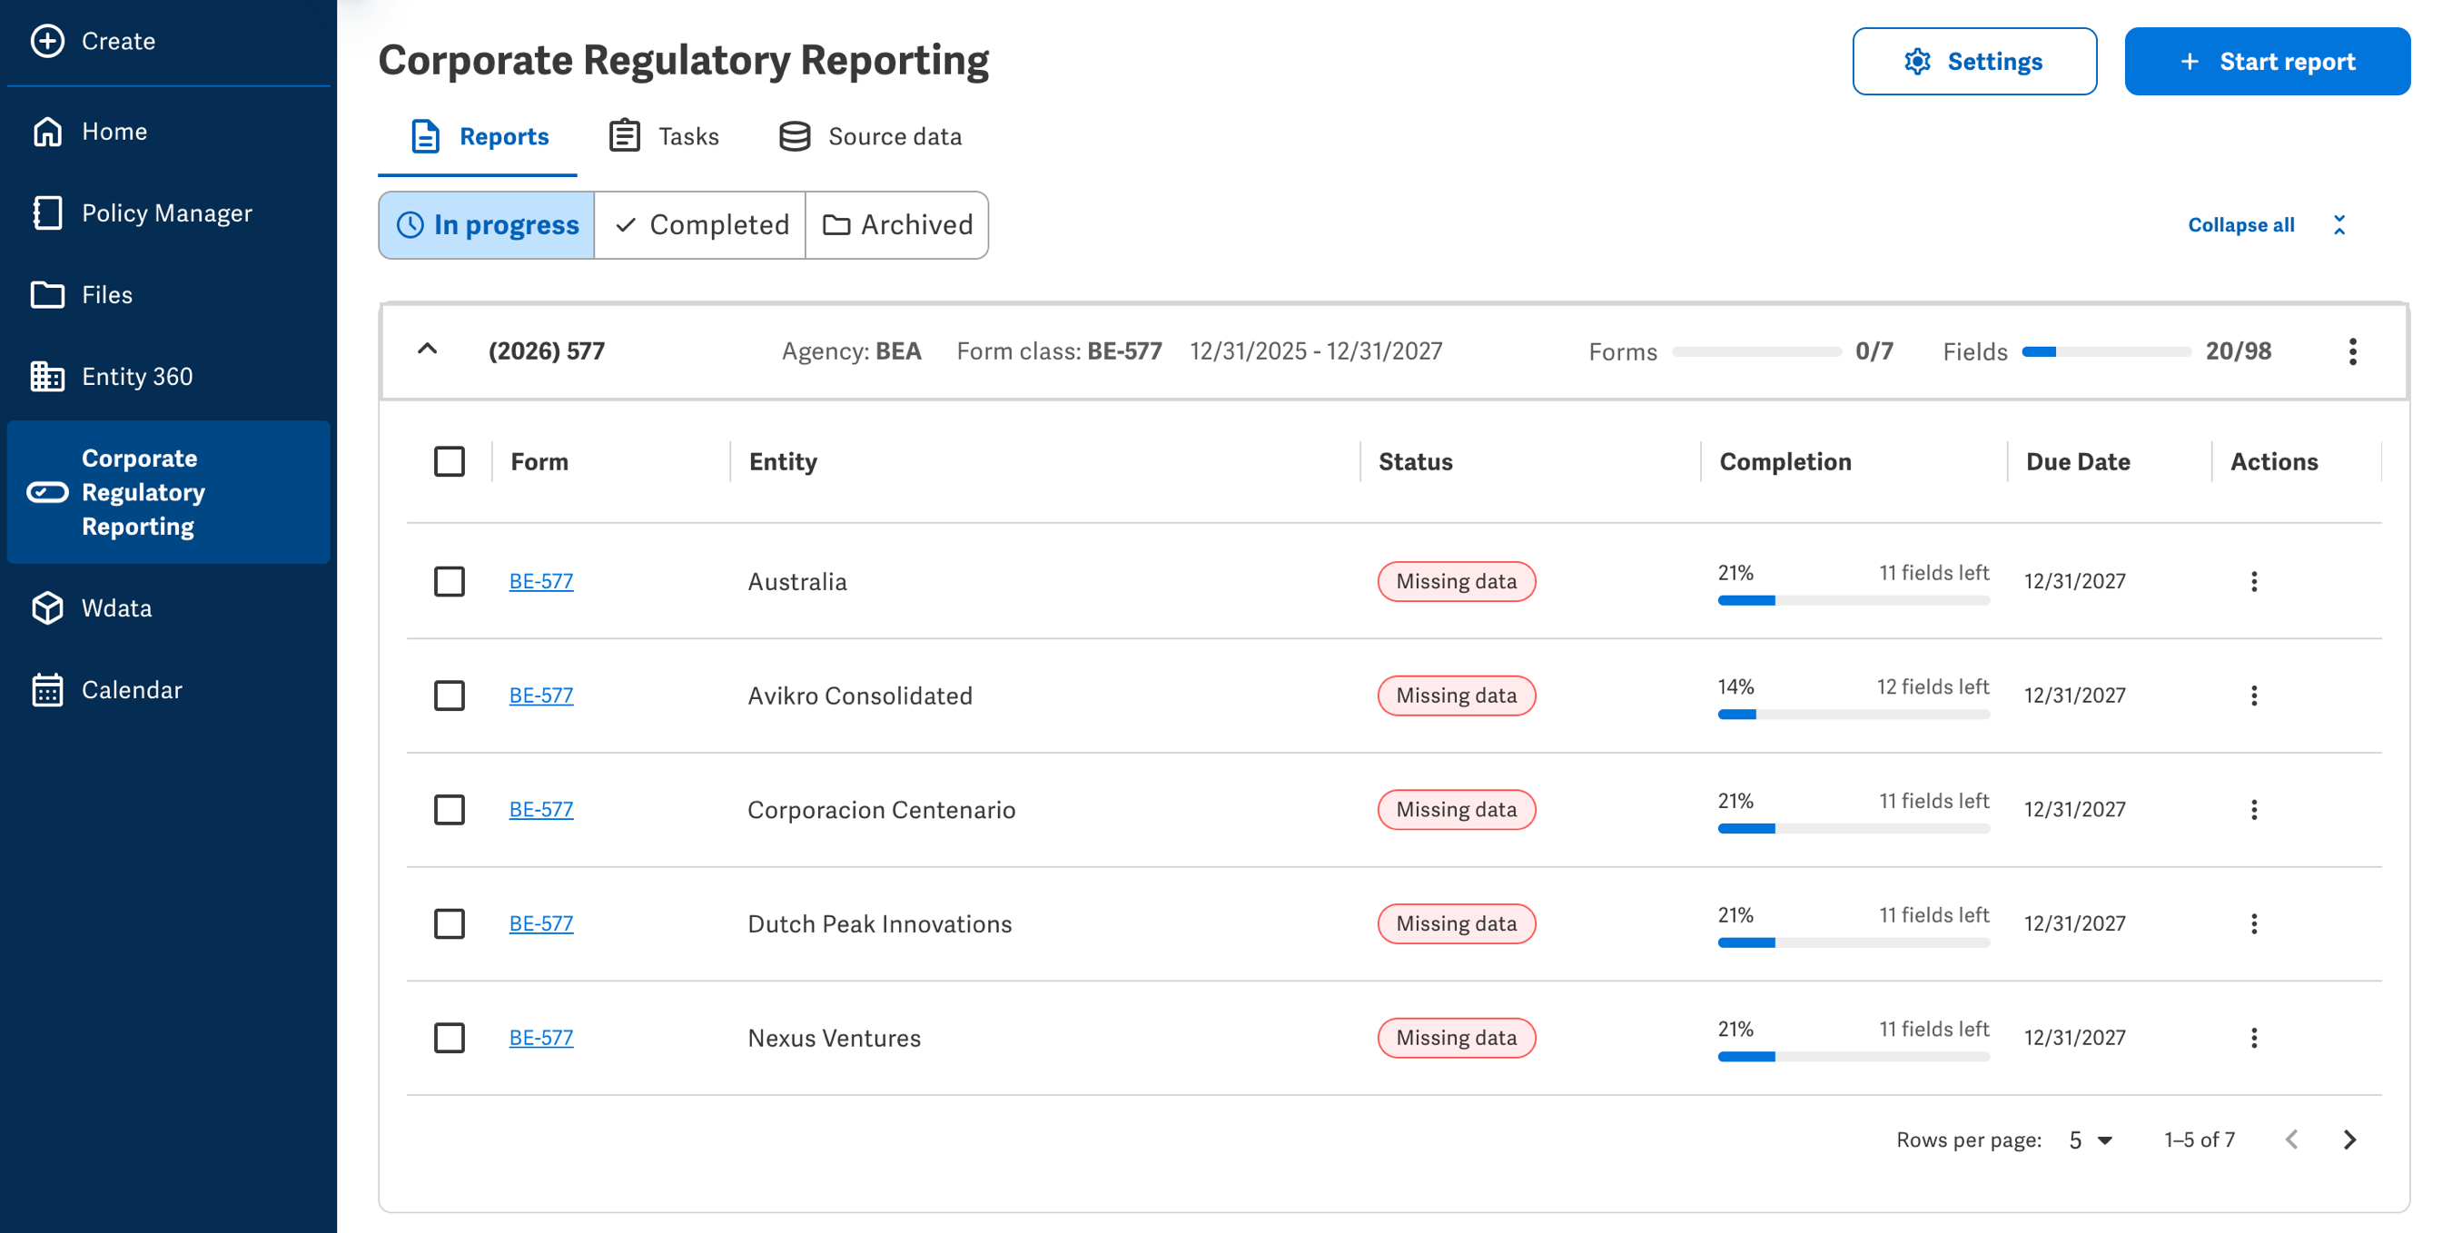
Task: Click the Collapse all link
Action: click(2240, 224)
